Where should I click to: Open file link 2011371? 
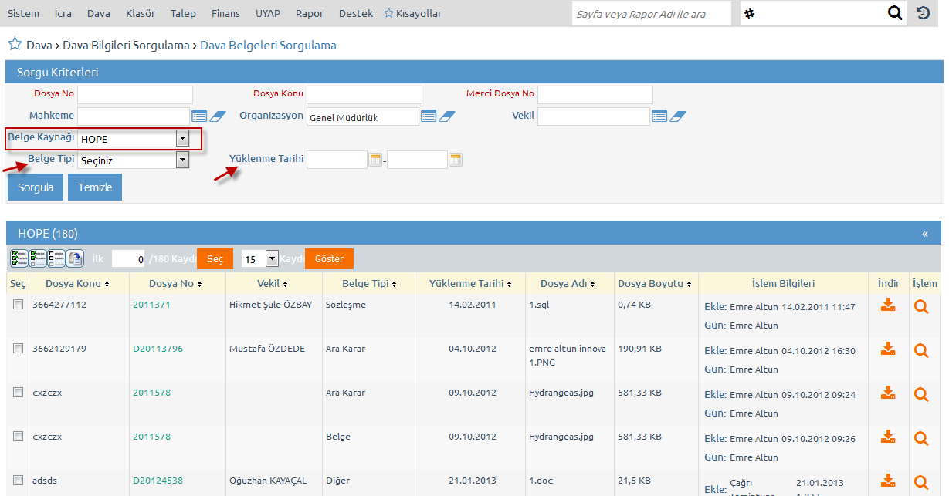click(x=151, y=305)
